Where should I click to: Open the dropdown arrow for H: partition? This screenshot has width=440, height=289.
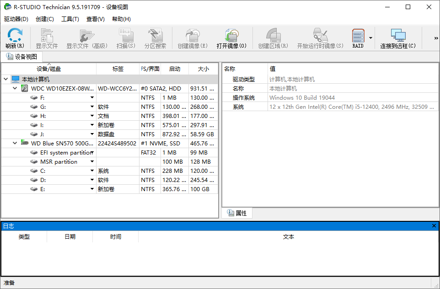[x=92, y=116]
